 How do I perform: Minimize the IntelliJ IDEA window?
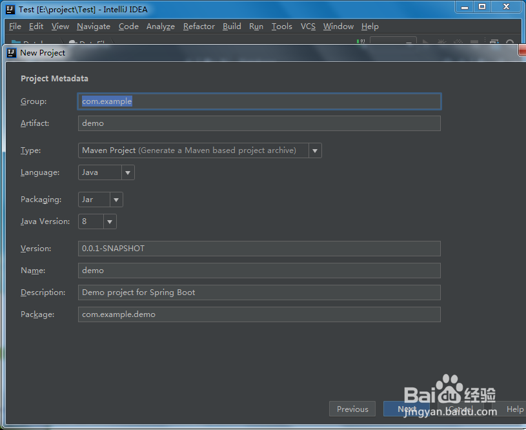(x=464, y=7)
